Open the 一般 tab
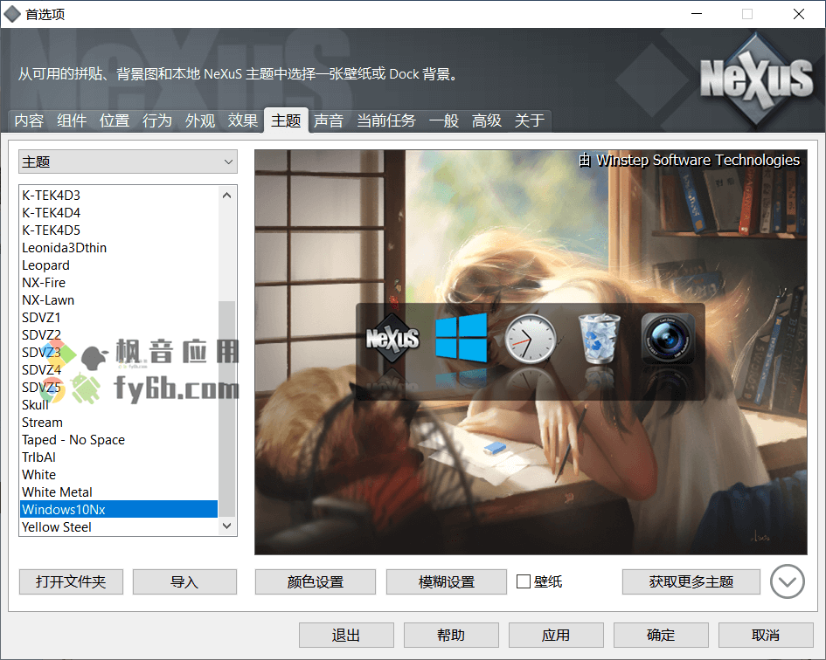Image resolution: width=826 pixels, height=660 pixels. tap(443, 120)
